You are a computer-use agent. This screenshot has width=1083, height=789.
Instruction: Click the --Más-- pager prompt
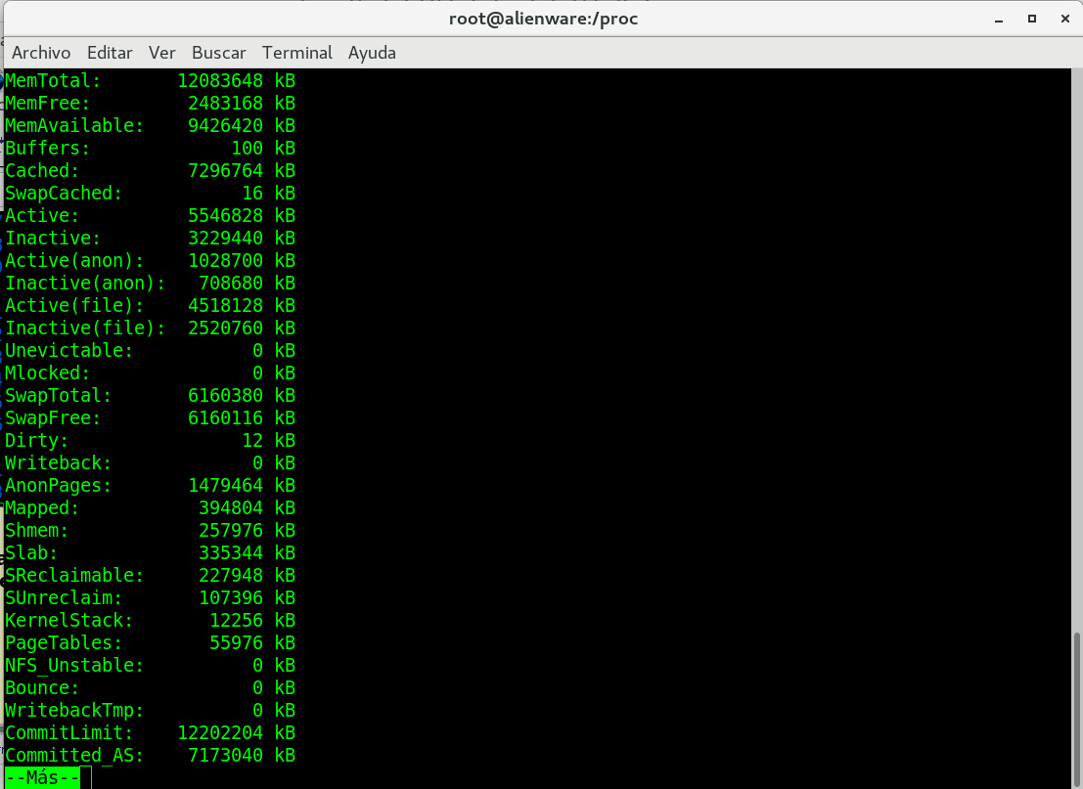point(43,778)
